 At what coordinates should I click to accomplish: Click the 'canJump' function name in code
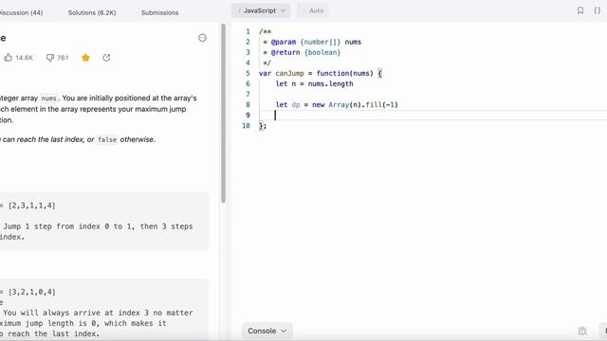click(x=289, y=74)
